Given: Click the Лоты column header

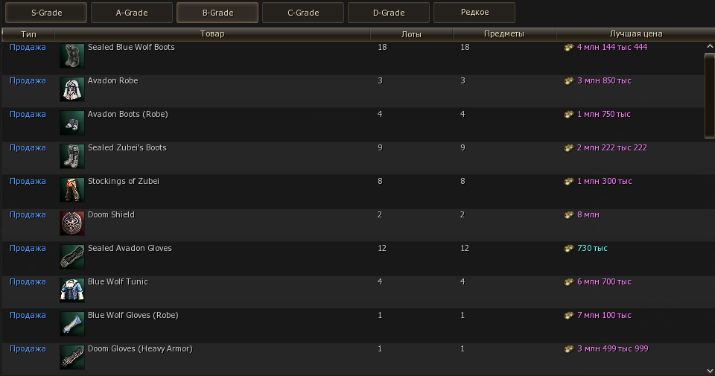Looking at the screenshot, I should coord(410,34).
